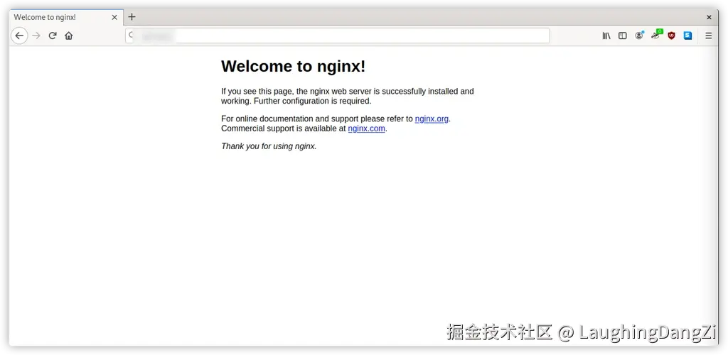Click the search icon in address bar

tap(131, 35)
